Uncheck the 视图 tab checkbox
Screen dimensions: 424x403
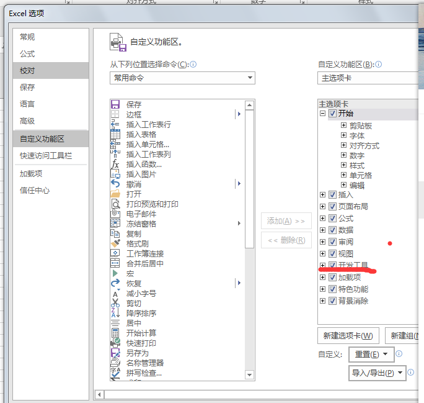[x=333, y=254]
